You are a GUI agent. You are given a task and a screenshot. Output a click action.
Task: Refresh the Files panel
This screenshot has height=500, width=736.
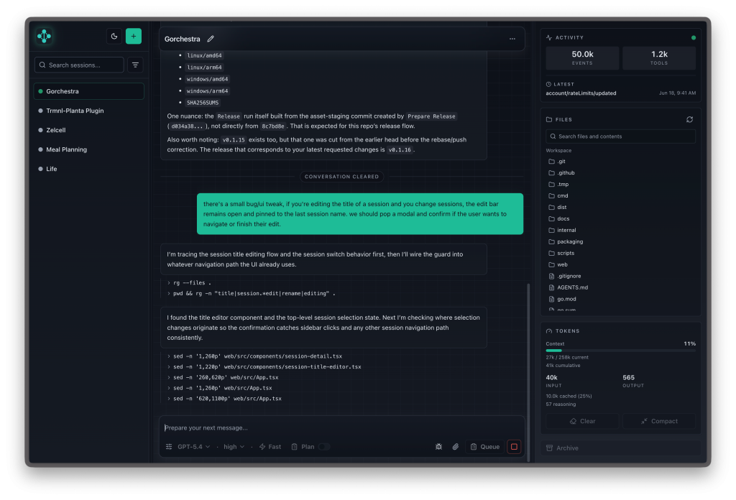pyautogui.click(x=689, y=119)
